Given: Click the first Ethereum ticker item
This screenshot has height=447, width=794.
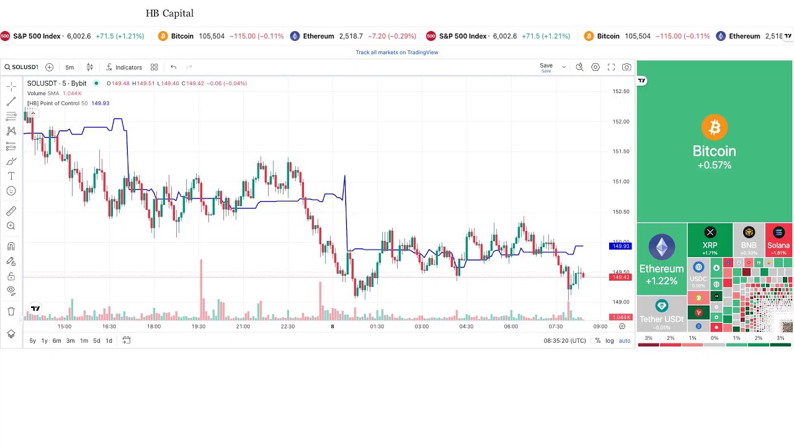Looking at the screenshot, I should [x=354, y=36].
